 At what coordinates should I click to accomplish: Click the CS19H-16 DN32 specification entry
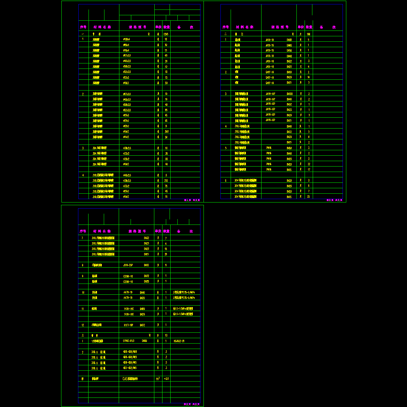[x=136, y=276]
